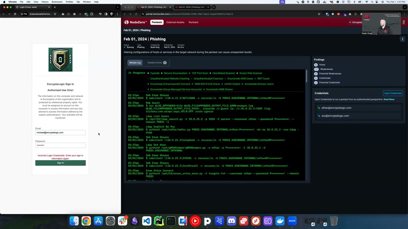Select the Notable Events tab
Viewport: 408px width, 229px height.
coord(157,63)
